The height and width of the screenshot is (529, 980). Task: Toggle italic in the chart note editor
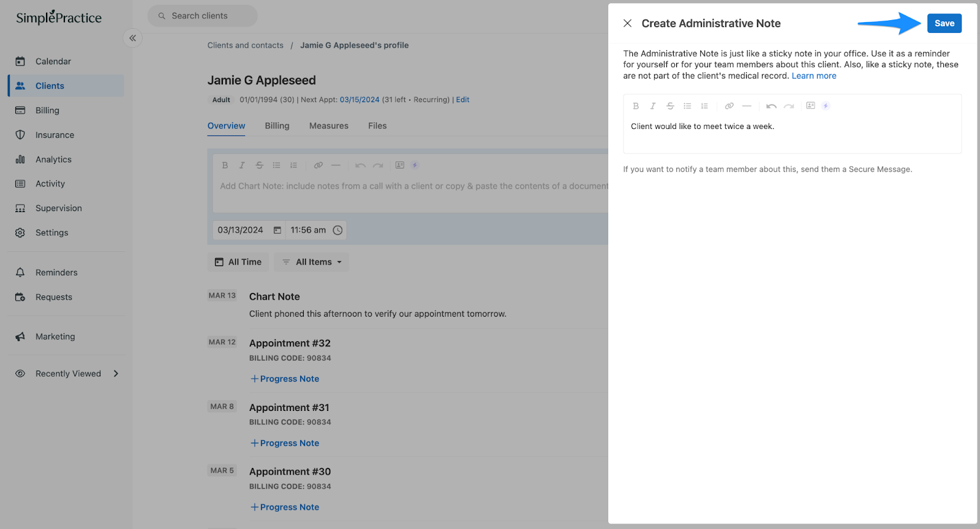coord(242,165)
